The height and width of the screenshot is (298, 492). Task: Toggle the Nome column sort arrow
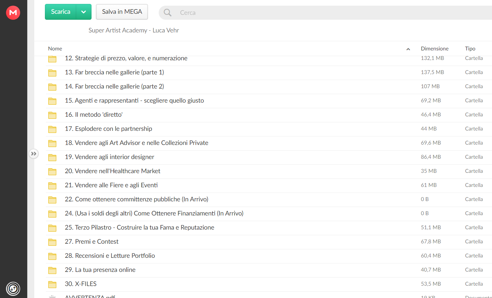tap(408, 49)
